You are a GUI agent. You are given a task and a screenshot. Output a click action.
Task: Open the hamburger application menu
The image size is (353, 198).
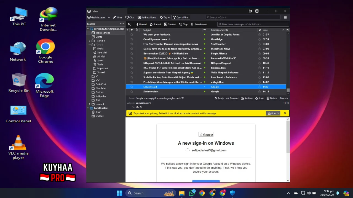[285, 17]
